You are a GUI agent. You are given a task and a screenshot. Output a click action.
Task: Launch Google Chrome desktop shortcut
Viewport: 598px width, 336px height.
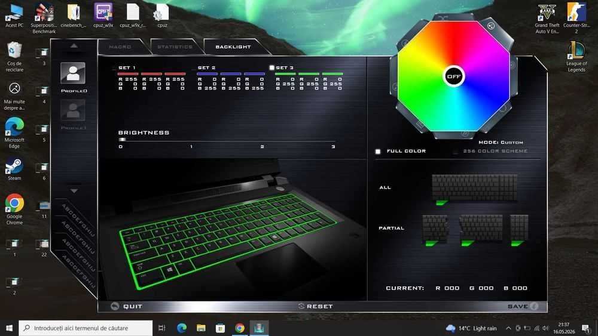(x=14, y=209)
